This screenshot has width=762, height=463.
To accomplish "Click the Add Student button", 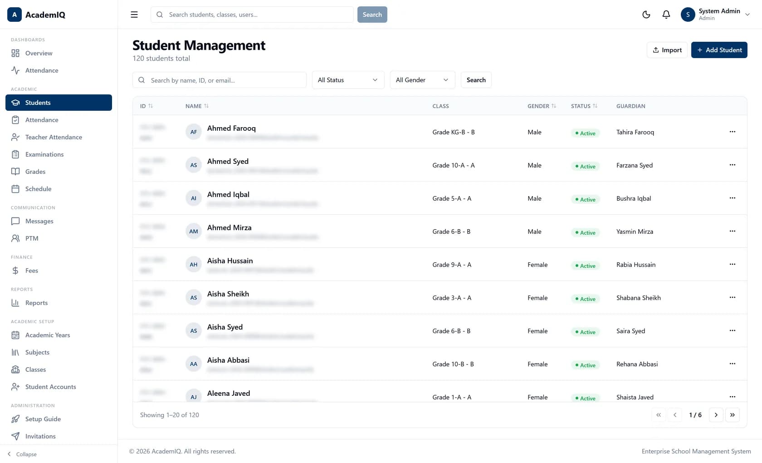I will [x=719, y=50].
